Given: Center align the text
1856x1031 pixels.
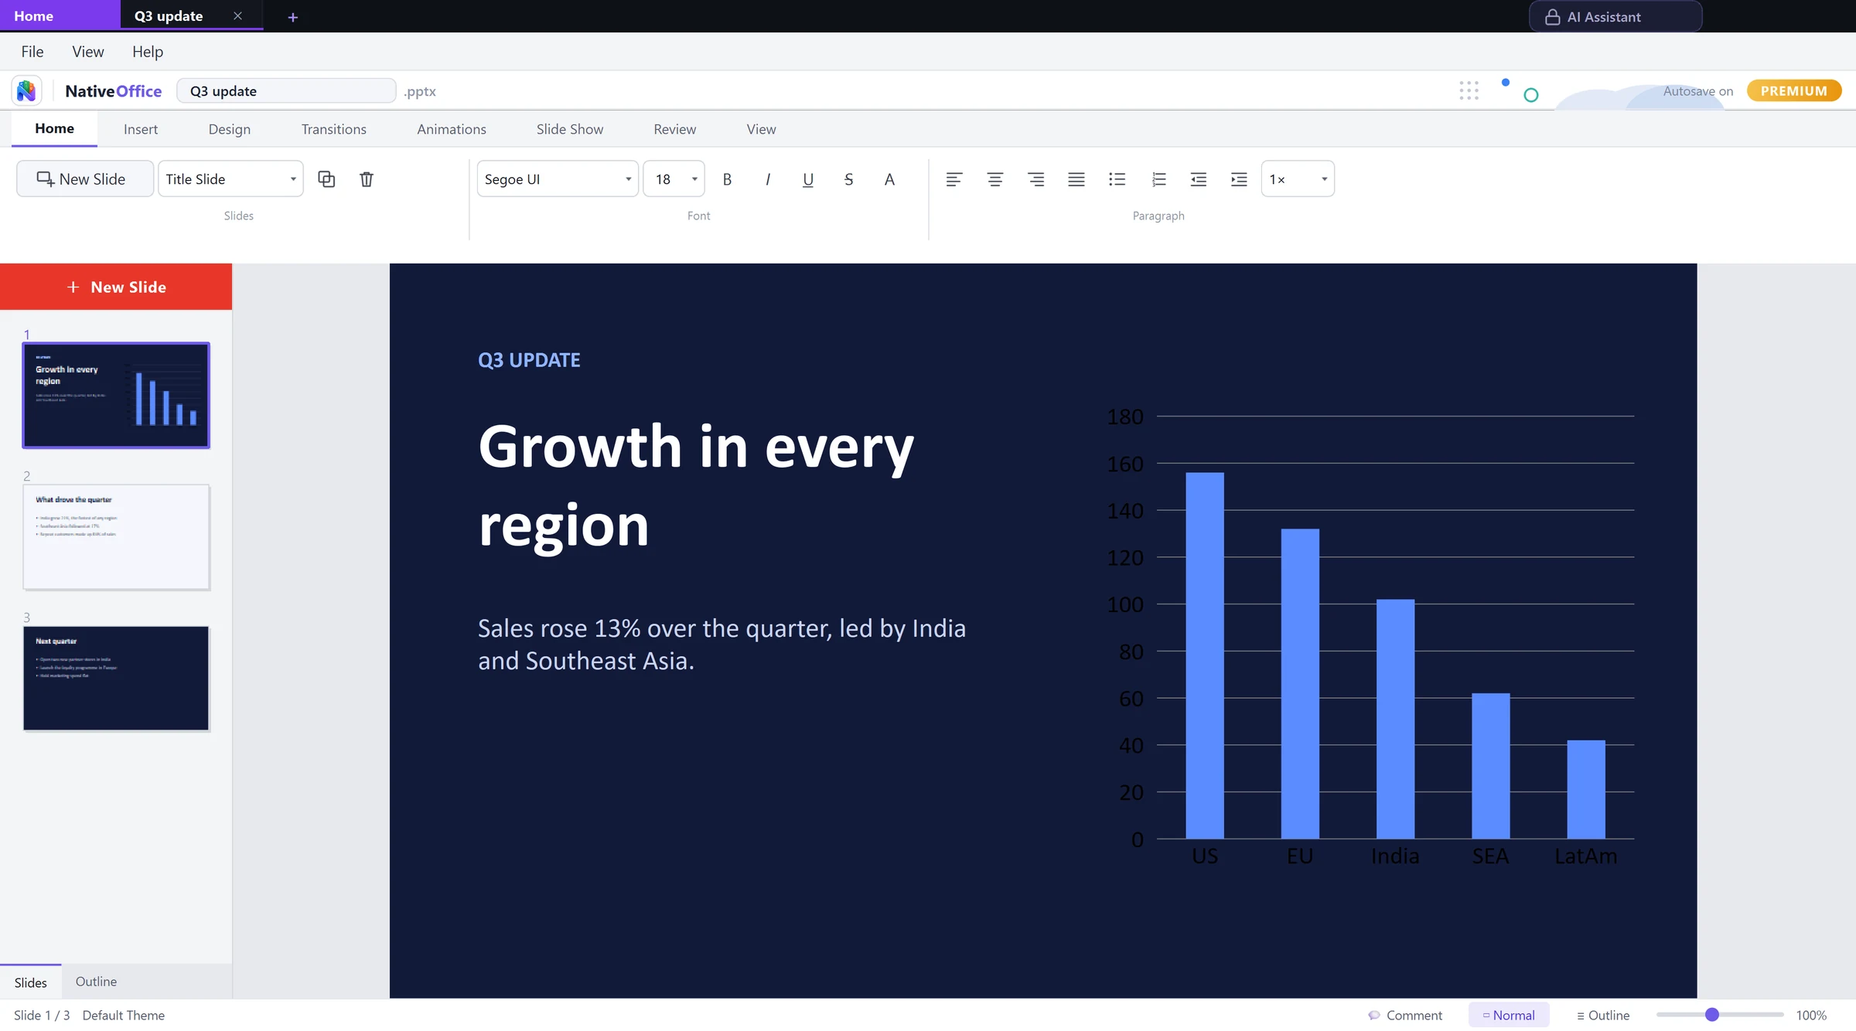Looking at the screenshot, I should (x=995, y=179).
